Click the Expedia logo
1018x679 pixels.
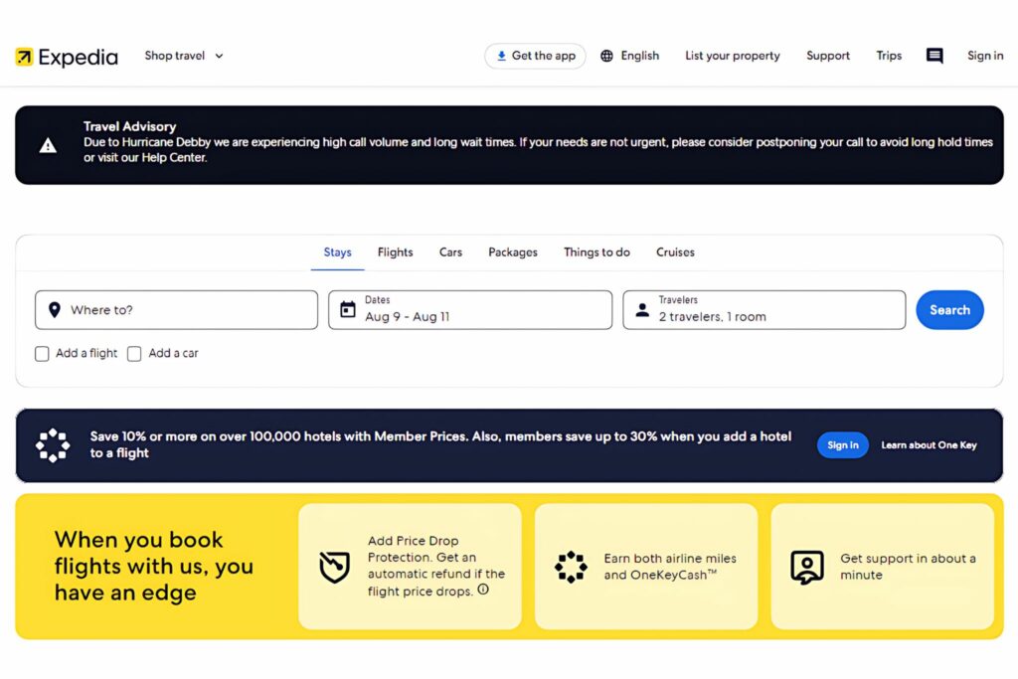pos(66,57)
